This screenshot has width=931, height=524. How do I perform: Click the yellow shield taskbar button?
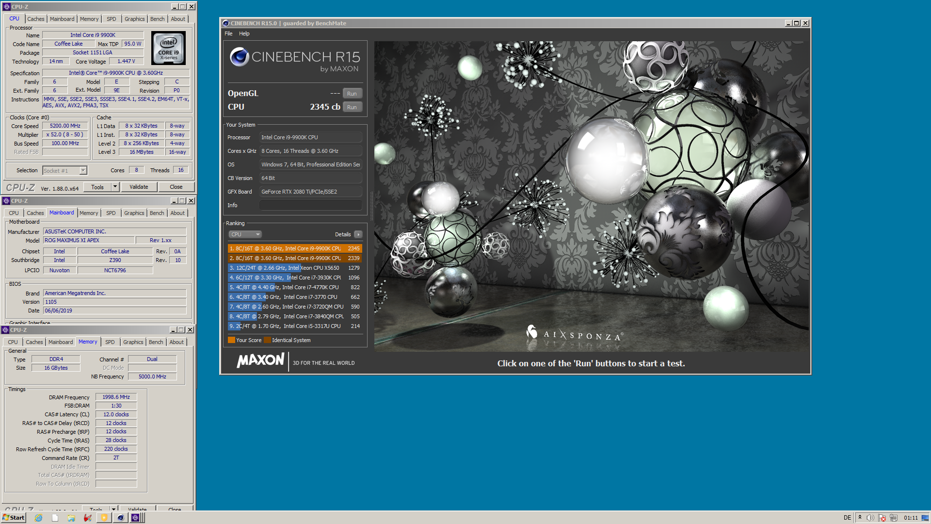tap(104, 518)
